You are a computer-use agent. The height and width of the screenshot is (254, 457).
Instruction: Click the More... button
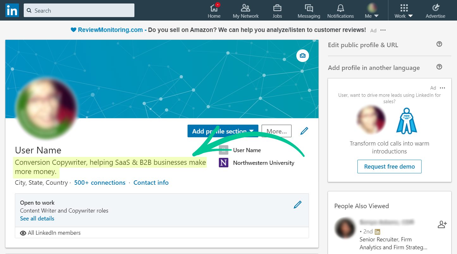click(x=277, y=131)
